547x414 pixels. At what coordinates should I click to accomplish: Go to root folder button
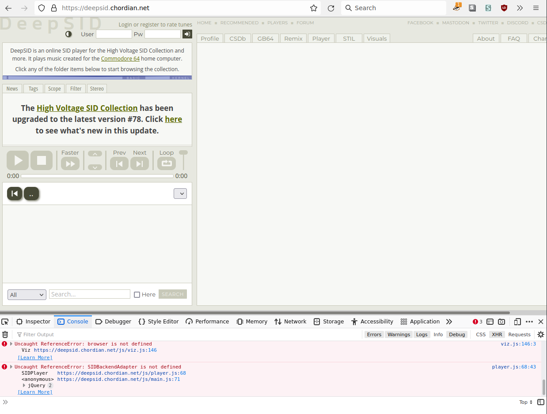point(15,194)
